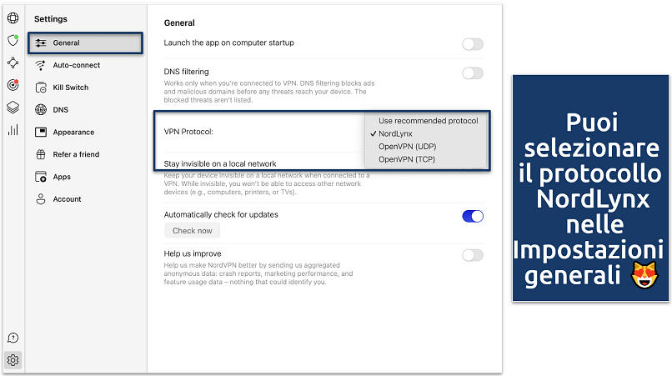The width and height of the screenshot is (672, 376).
Task: Open the Meshnet icon in sidebar
Action: coord(13,63)
